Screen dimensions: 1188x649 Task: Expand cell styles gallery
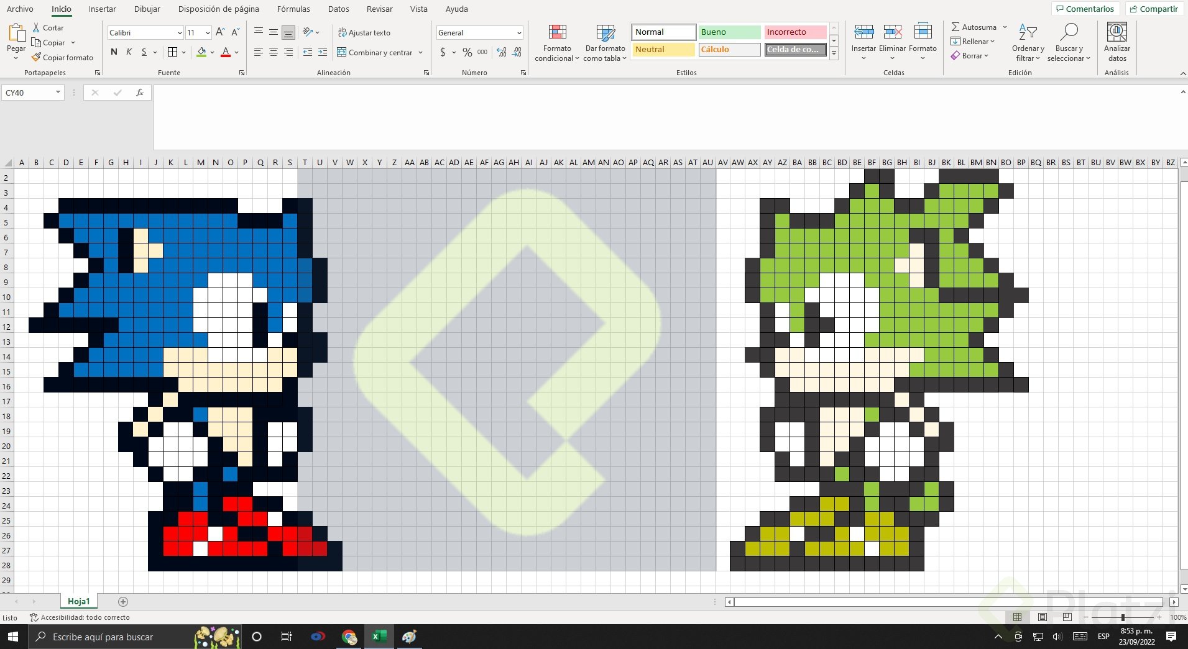[x=834, y=55]
